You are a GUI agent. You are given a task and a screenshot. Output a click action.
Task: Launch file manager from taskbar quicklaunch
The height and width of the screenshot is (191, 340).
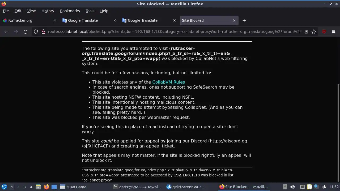[x=38, y=187]
